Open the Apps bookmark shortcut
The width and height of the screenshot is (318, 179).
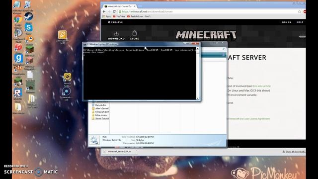107,16
